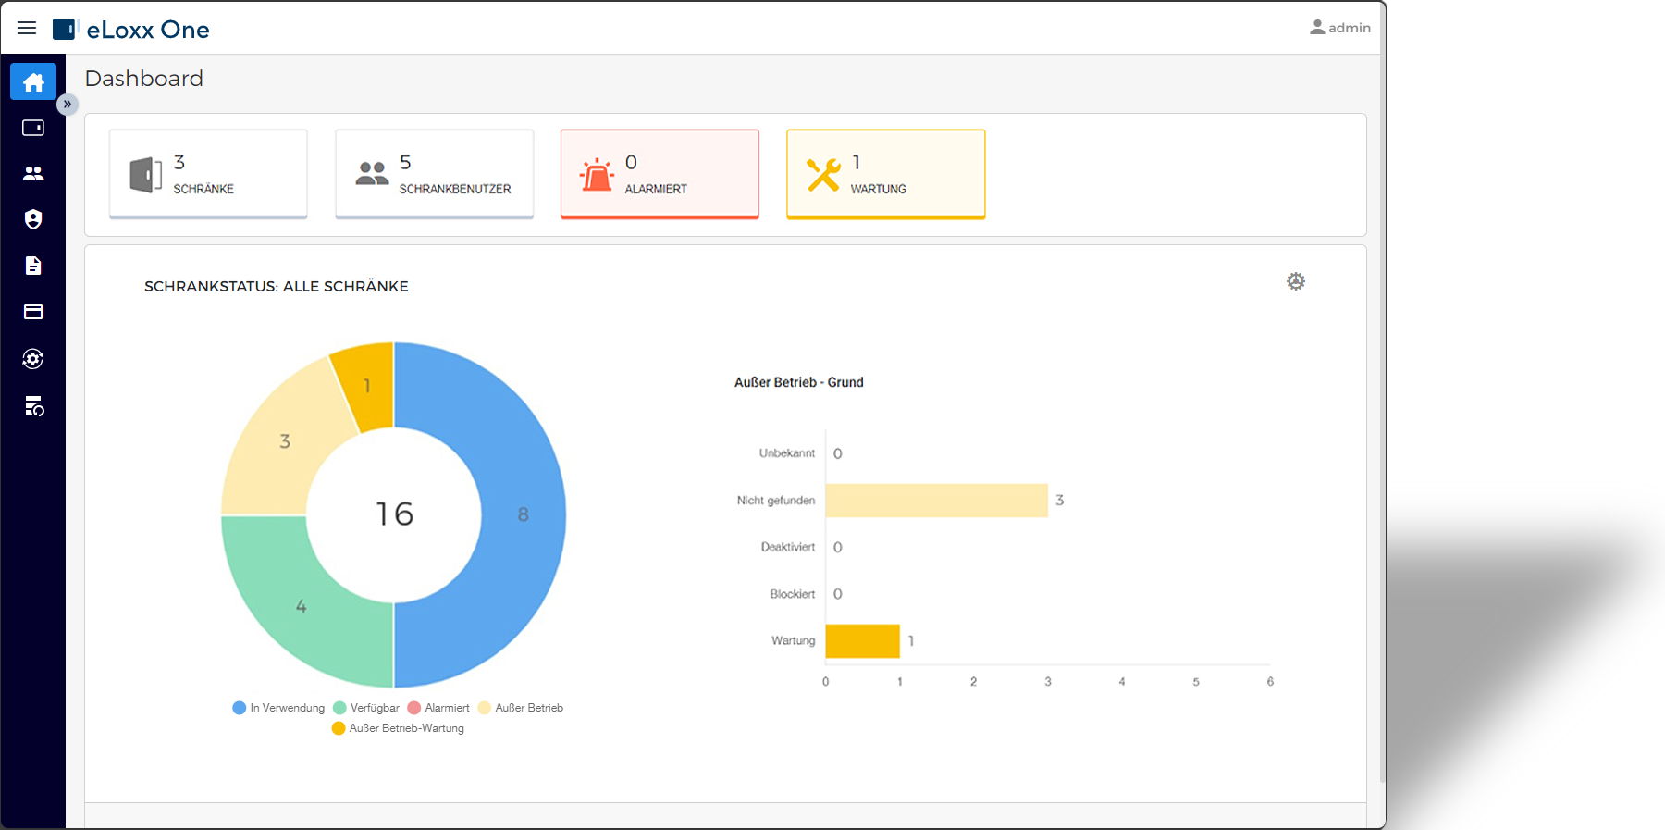Toggle Alarmiert legend entry
Image resolution: width=1665 pixels, height=830 pixels.
click(438, 708)
